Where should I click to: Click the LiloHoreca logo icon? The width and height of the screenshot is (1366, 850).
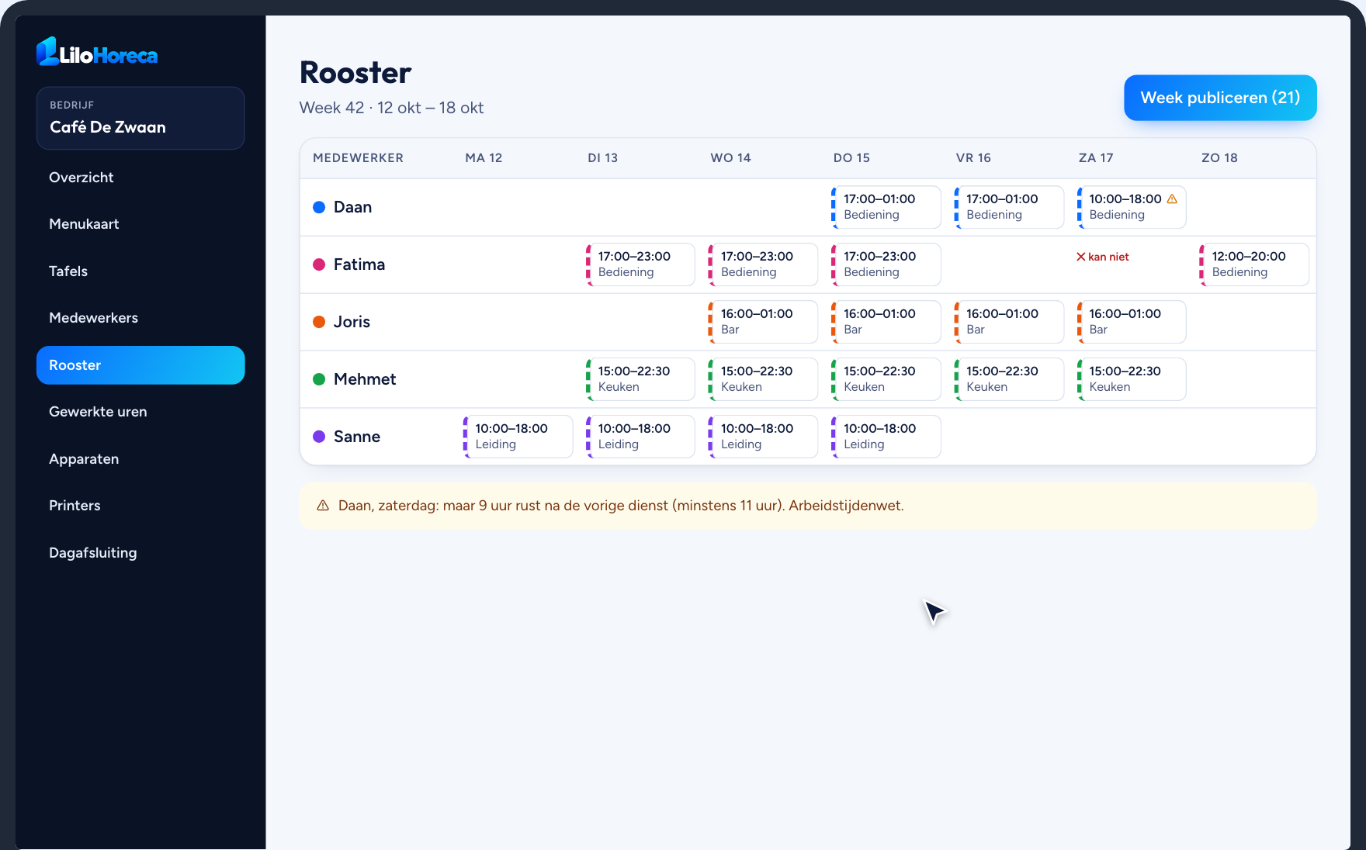pos(47,52)
